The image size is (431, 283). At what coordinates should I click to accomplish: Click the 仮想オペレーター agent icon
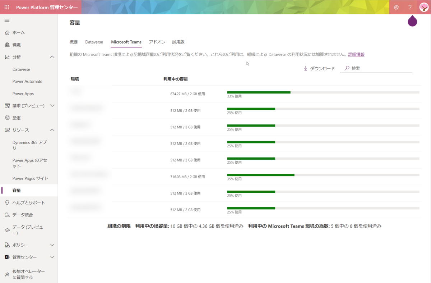[x=7, y=274]
